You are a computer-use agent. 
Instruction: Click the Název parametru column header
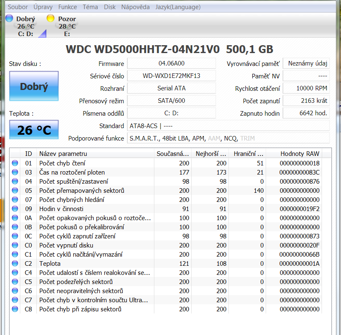coord(63,154)
